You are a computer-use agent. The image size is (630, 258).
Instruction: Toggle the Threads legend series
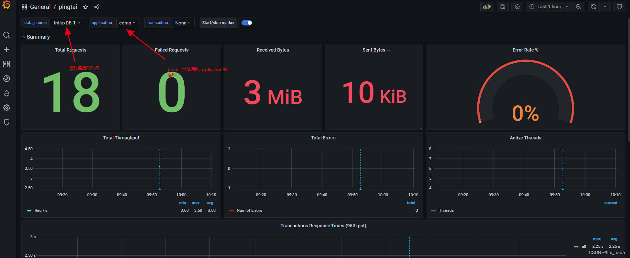click(x=446, y=210)
